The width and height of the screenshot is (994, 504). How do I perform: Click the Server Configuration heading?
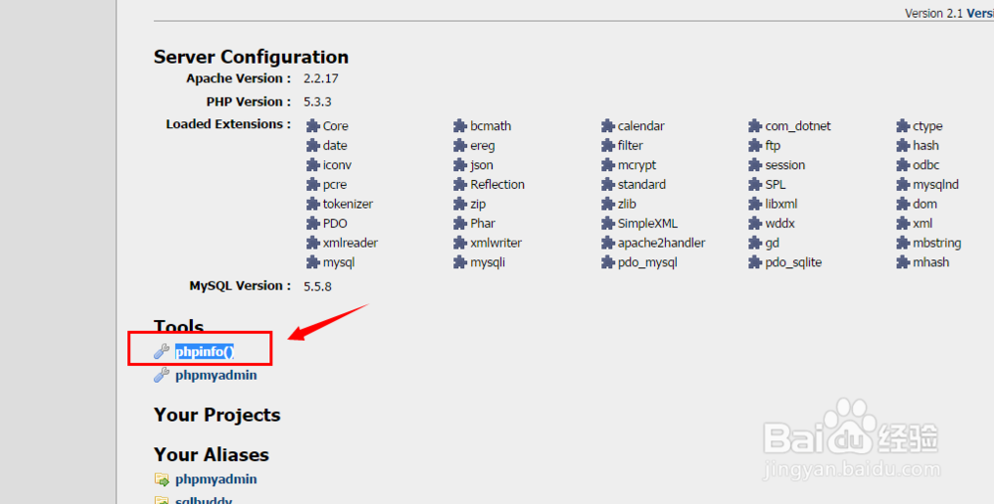[250, 57]
